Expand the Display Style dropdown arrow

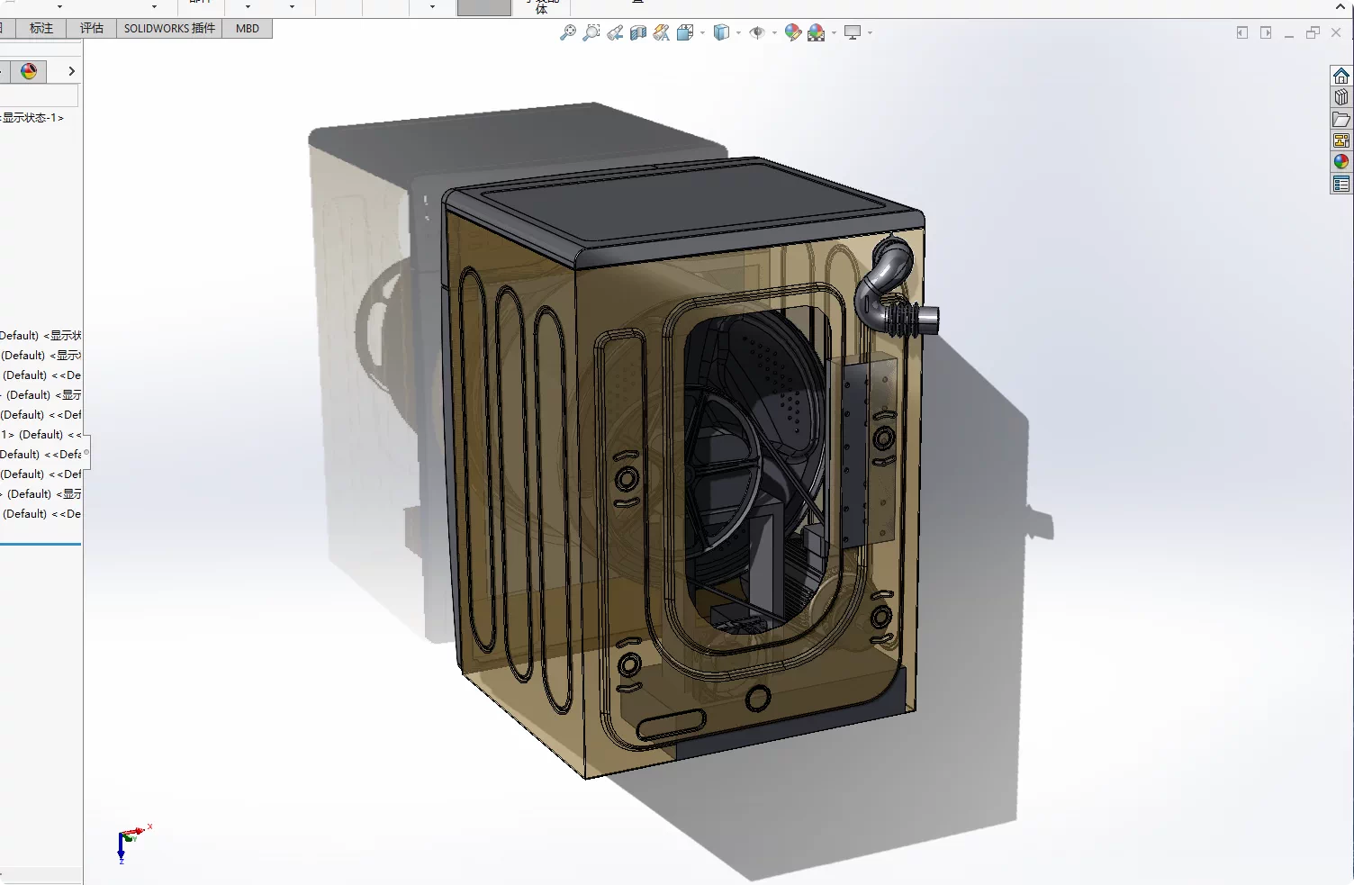(738, 33)
